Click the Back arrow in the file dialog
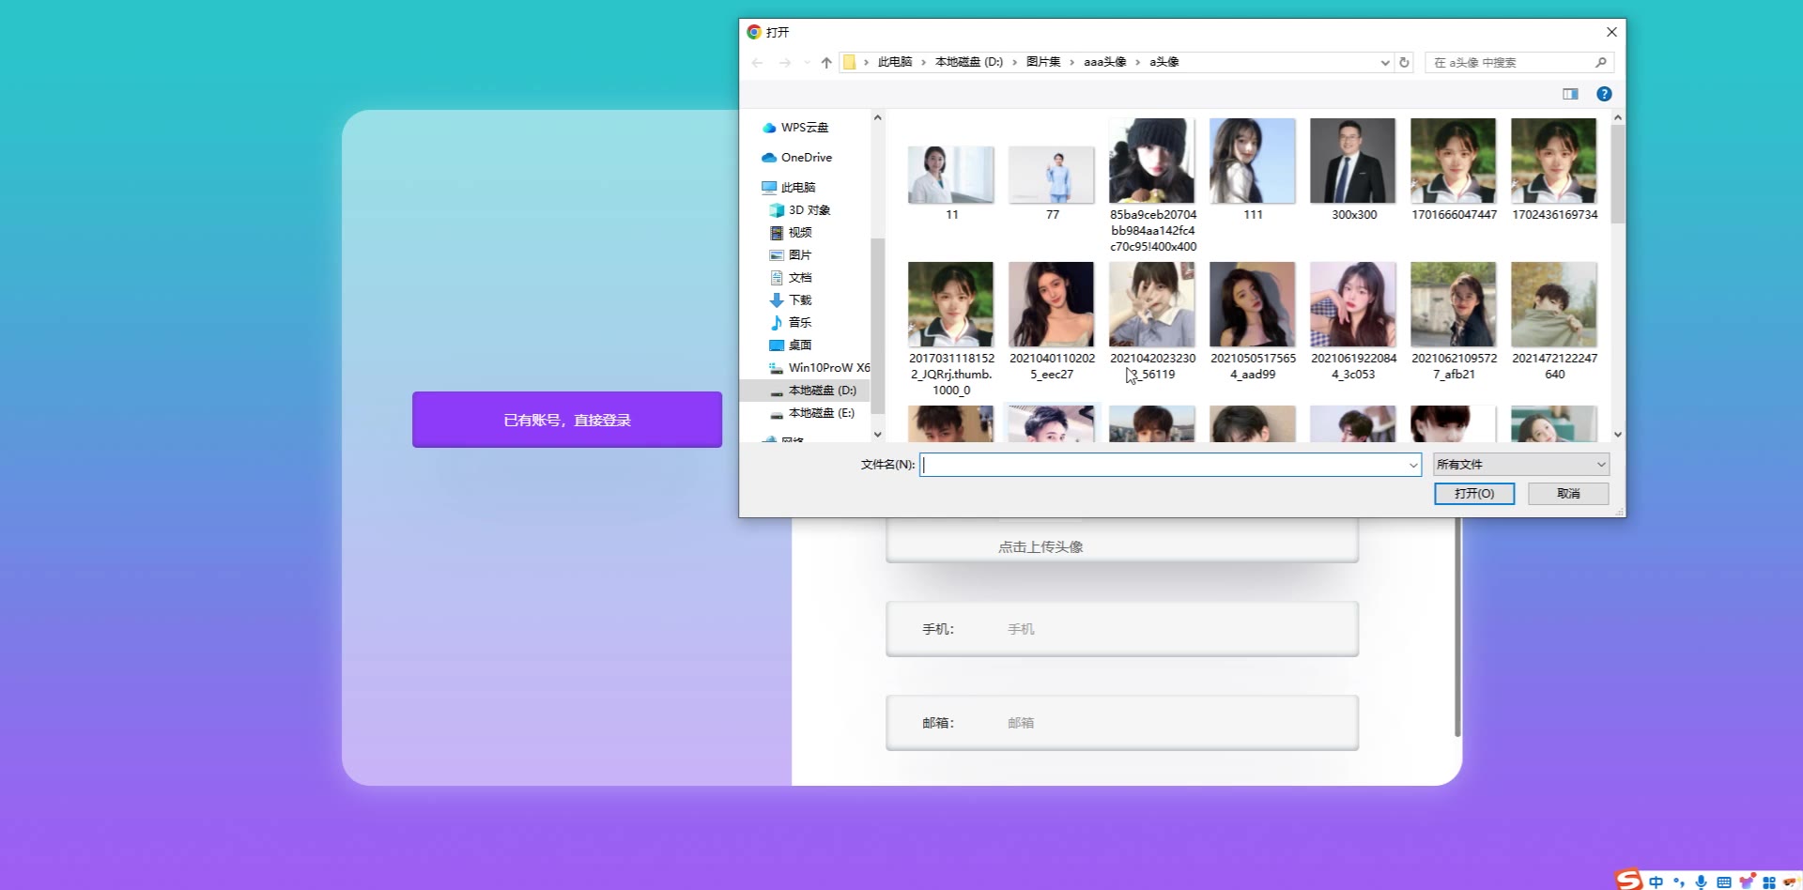Screen dimensions: 1803x890 pos(758,63)
